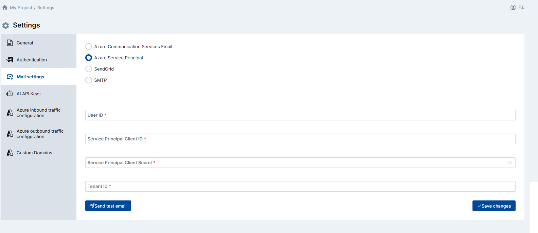Click the AI API Keys robot icon
This screenshot has height=233, width=538.
[10, 94]
